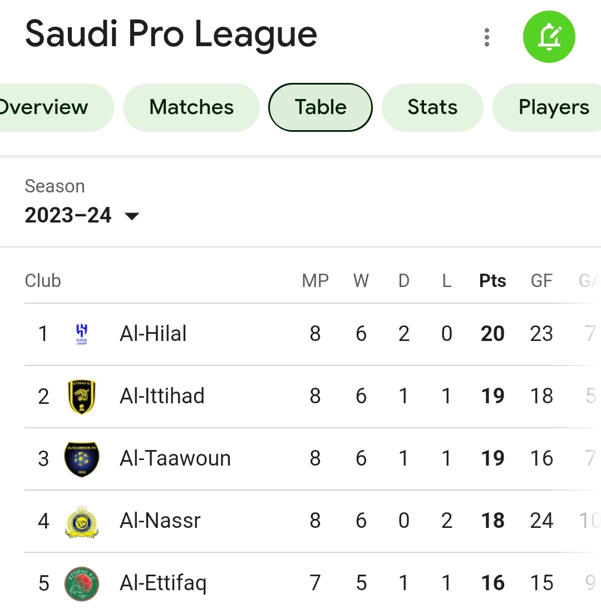Expand season list via the arrow
Screen dimensions: 601x613
132,216
